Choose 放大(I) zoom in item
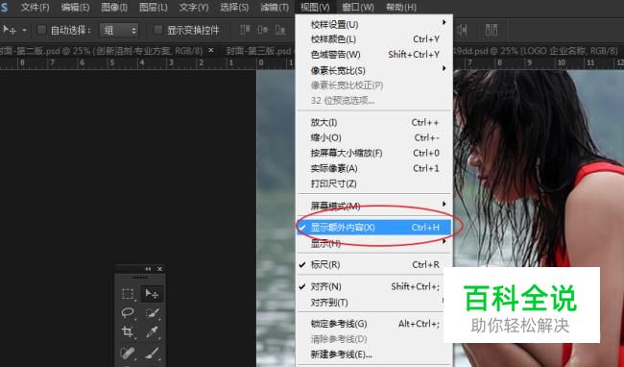This screenshot has height=367, width=624. click(374, 122)
